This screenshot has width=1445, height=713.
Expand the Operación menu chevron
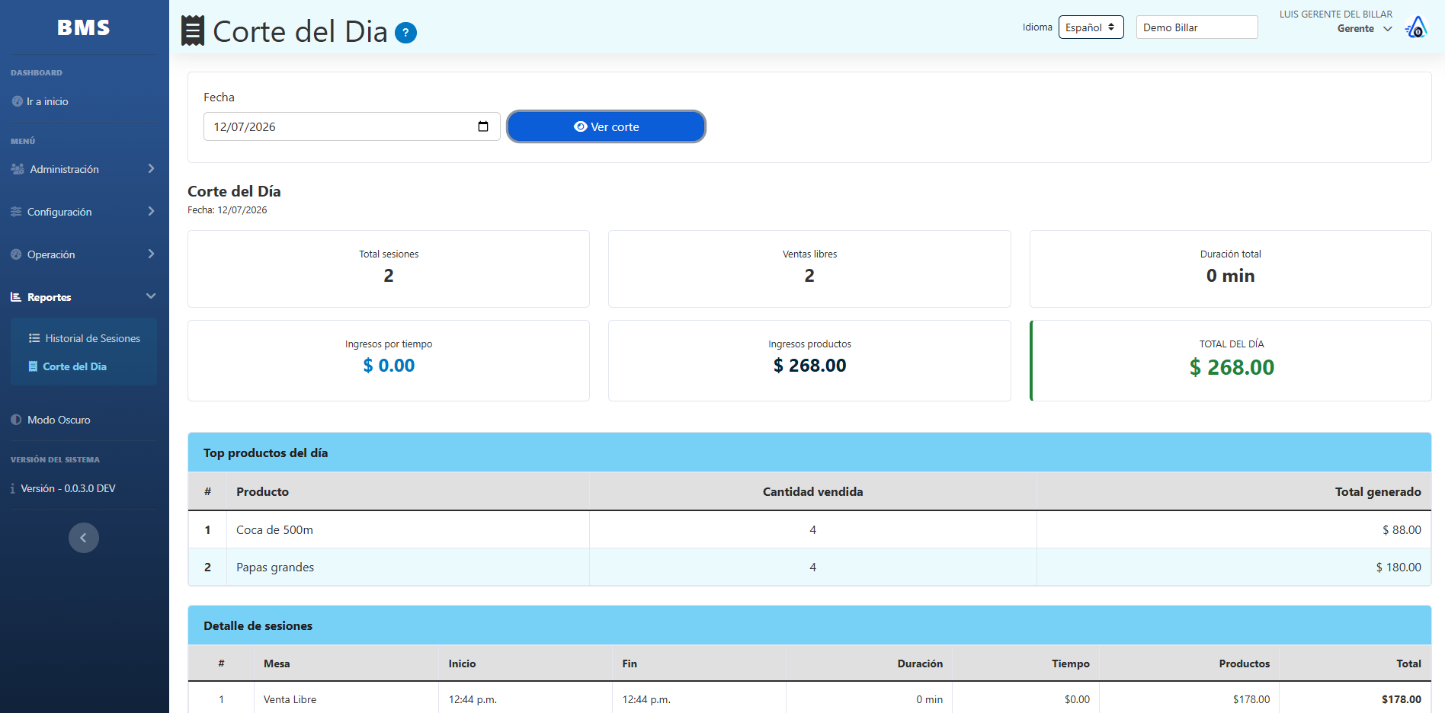[151, 254]
